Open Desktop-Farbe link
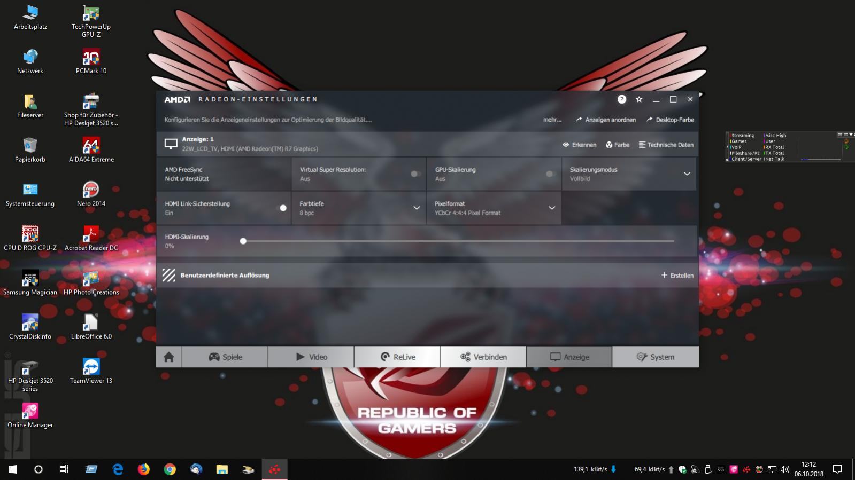The image size is (855, 480). [670, 120]
